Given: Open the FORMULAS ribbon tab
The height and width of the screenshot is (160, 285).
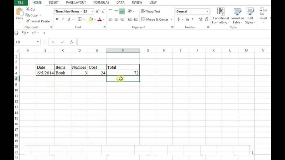Looking at the screenshot, I should pyautogui.click(x=100, y=2).
